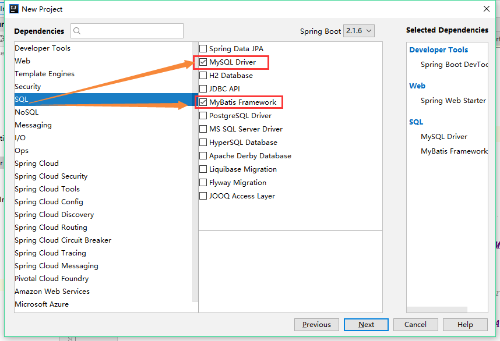
Task: Select Spring Cloud Config category
Action: pyautogui.click(x=103, y=201)
